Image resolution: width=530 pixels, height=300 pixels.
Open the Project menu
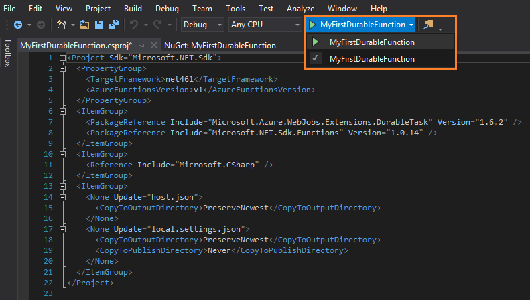(x=98, y=9)
